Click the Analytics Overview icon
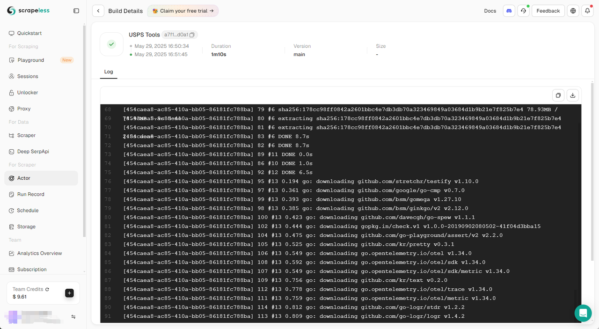The width and height of the screenshot is (599, 329). (12, 253)
